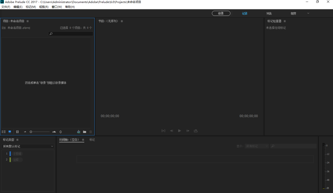Click the 收录 ingest button
Image resolution: width=333 pixels, height=193 pixels.
click(221, 13)
